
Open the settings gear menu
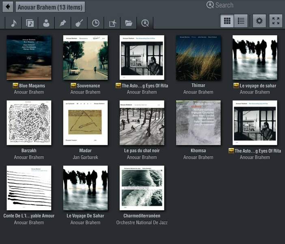point(259,21)
